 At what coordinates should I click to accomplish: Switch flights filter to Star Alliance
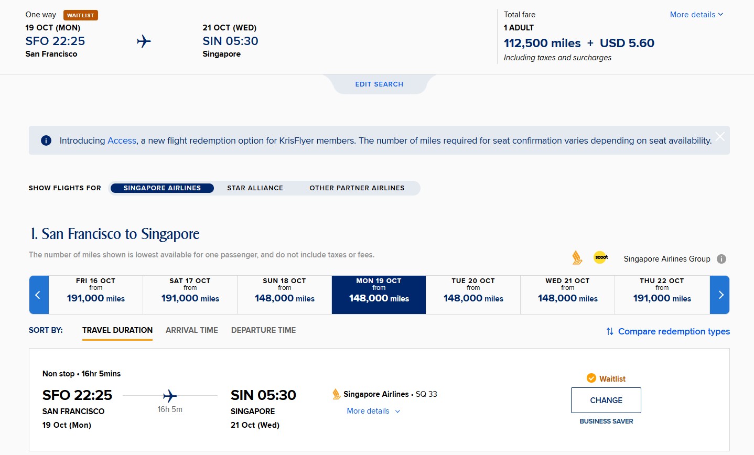coord(255,188)
